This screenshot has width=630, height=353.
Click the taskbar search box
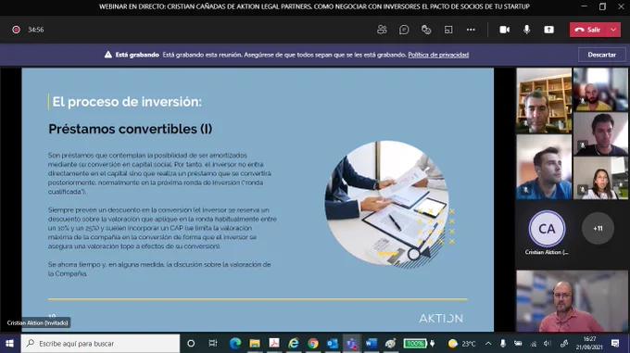click(x=100, y=344)
